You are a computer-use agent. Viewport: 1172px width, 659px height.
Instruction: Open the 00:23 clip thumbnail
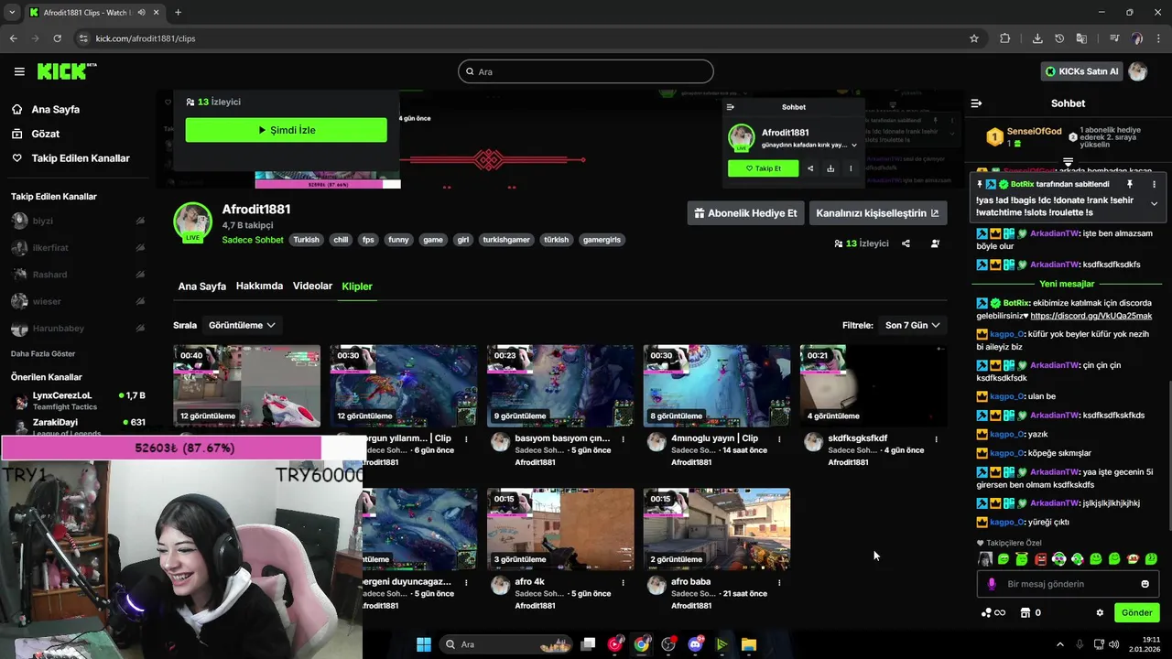point(560,385)
